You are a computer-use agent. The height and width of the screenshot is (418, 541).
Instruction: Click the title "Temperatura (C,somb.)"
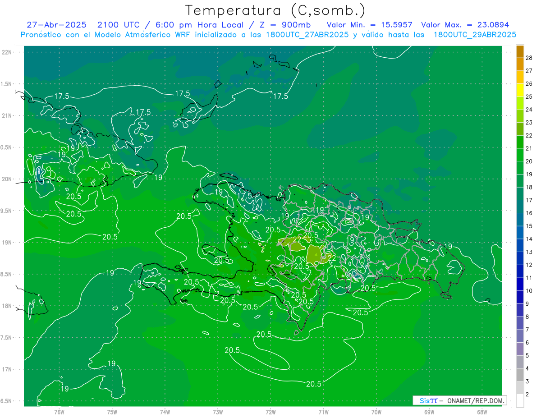click(x=275, y=10)
